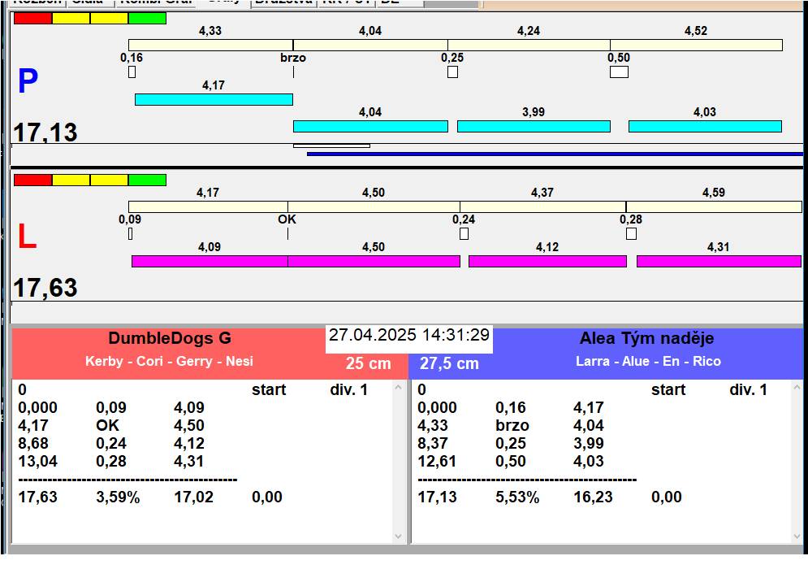The width and height of the screenshot is (808, 582).
Task: Open the Družstva tab
Action: [x=282, y=2]
